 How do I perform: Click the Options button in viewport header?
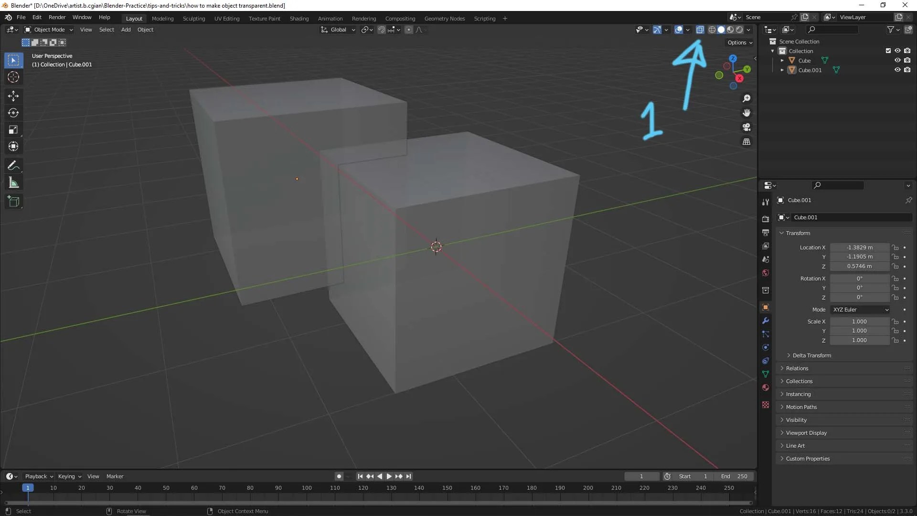click(739, 42)
